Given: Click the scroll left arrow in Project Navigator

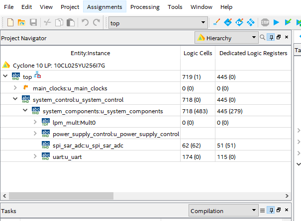Looking at the screenshot, I should click(x=4, y=196).
